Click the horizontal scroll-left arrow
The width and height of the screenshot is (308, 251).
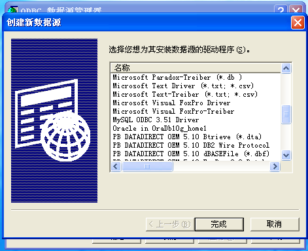click(x=116, y=167)
